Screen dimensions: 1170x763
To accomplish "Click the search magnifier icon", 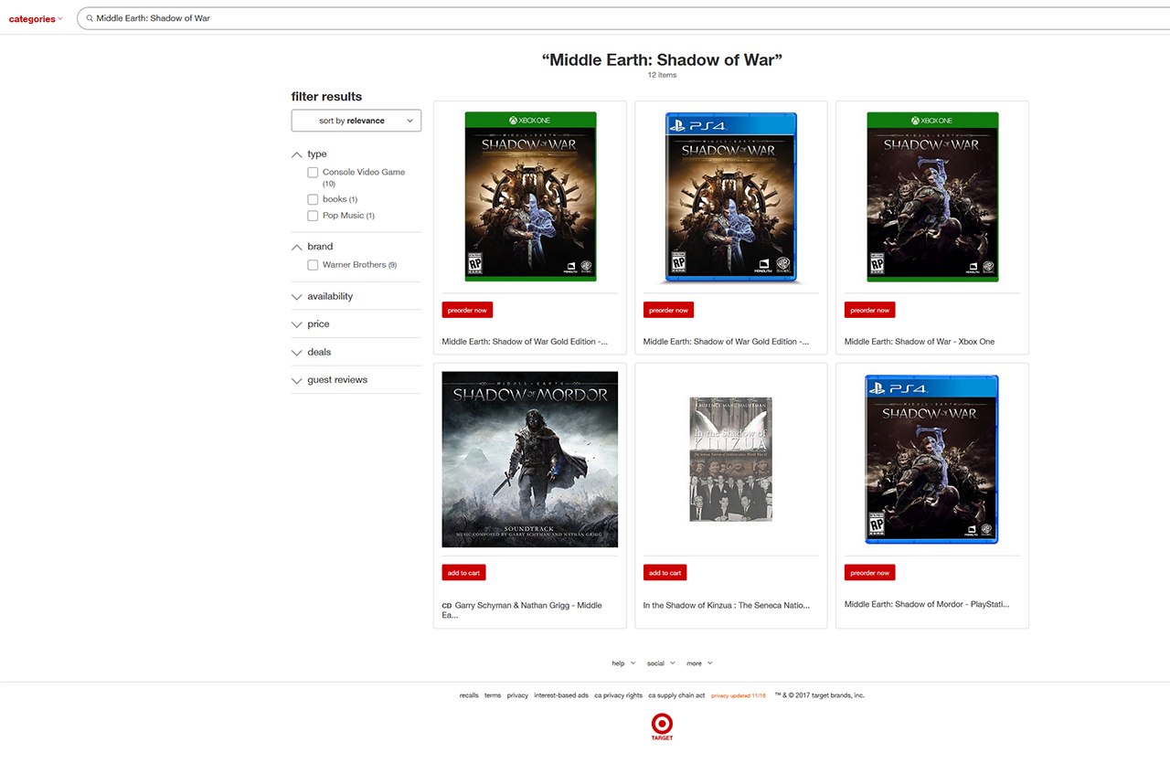I will pos(89,18).
